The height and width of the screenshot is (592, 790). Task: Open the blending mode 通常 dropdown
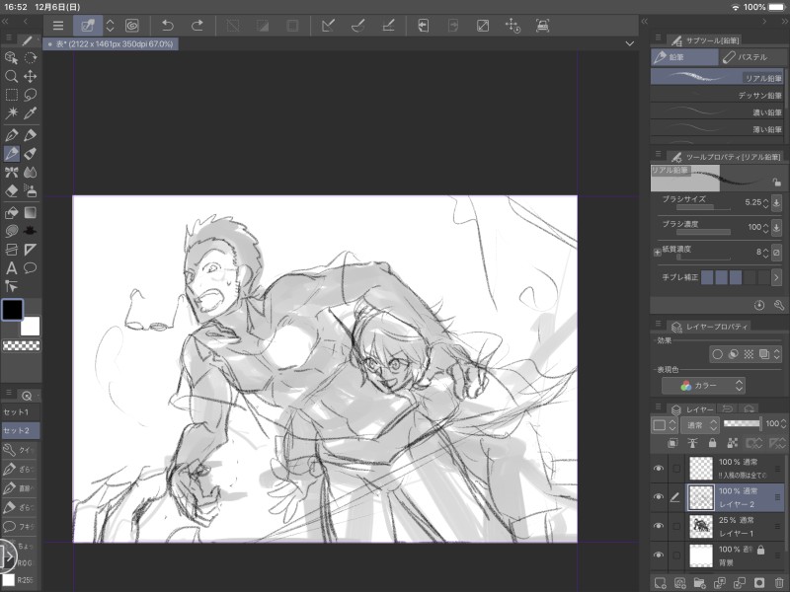coord(699,425)
